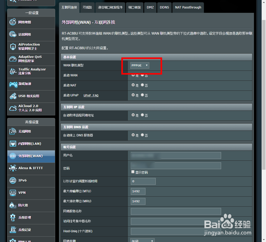266x242 pixels.
Task: Switch to the 端口转发 tab
Action: click(135, 7)
